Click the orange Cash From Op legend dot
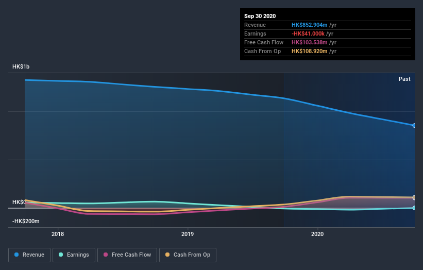The height and width of the screenshot is (270, 423). click(x=167, y=255)
